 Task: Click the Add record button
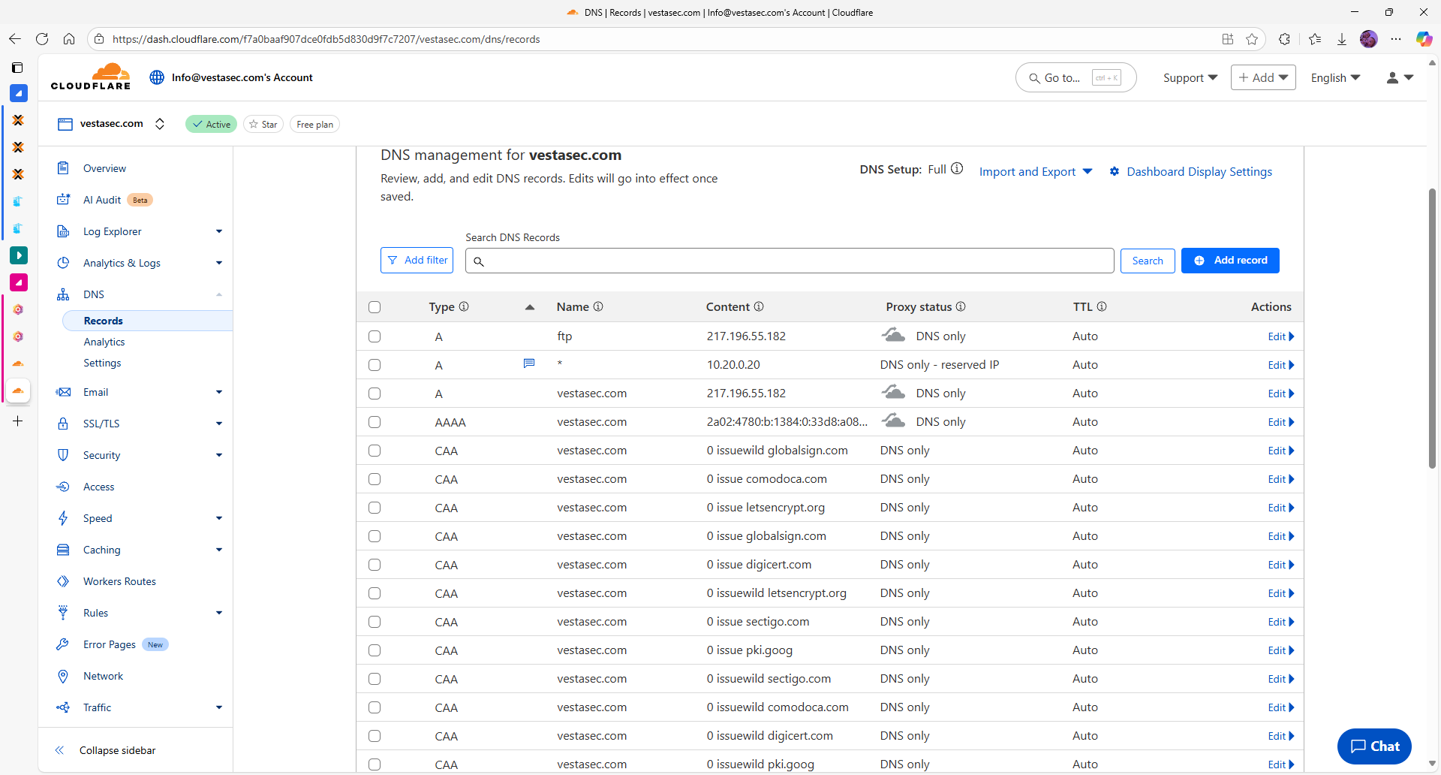pyautogui.click(x=1230, y=261)
